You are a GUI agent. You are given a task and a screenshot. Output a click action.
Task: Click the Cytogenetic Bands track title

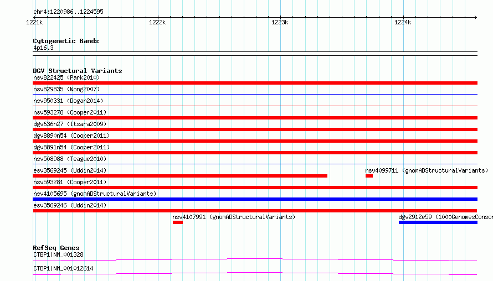[66, 41]
